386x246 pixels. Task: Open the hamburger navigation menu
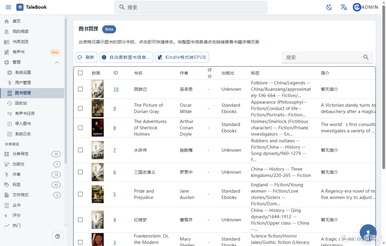8,7
